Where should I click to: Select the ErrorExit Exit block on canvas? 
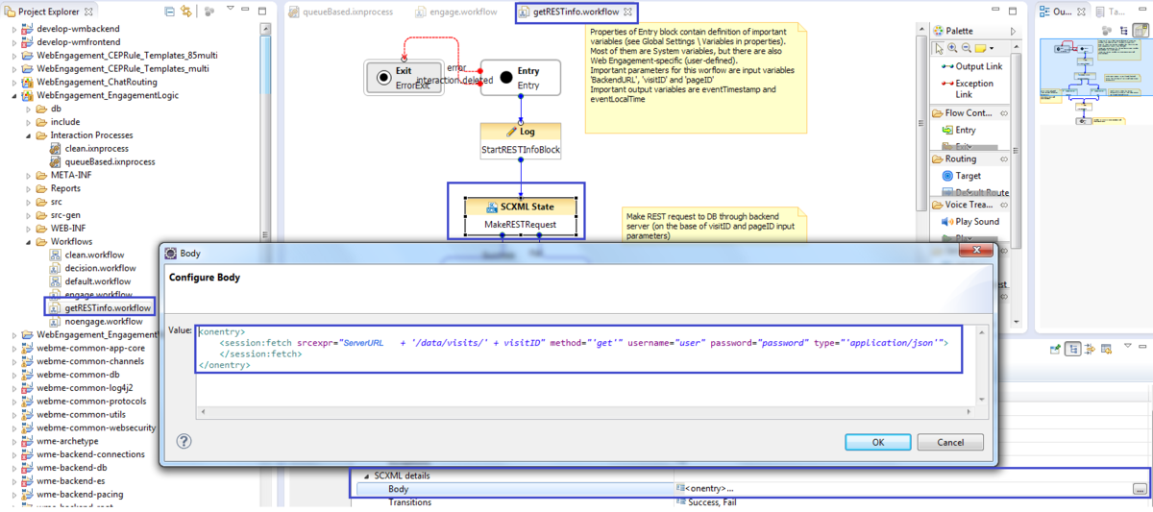pos(404,77)
